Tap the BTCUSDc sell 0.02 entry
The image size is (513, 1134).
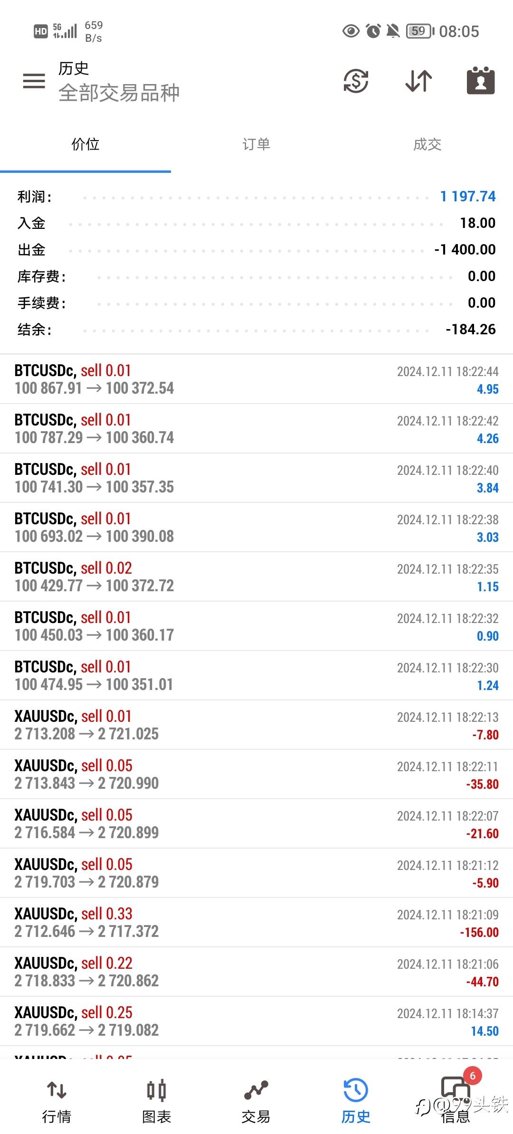click(256, 577)
